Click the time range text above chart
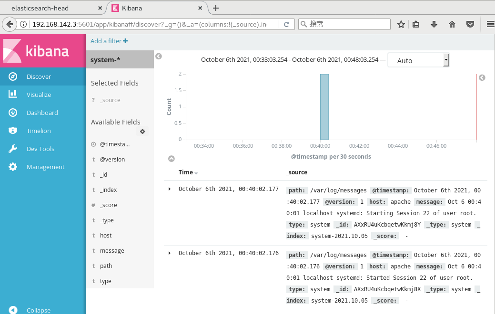The image size is (495, 314). click(x=290, y=60)
